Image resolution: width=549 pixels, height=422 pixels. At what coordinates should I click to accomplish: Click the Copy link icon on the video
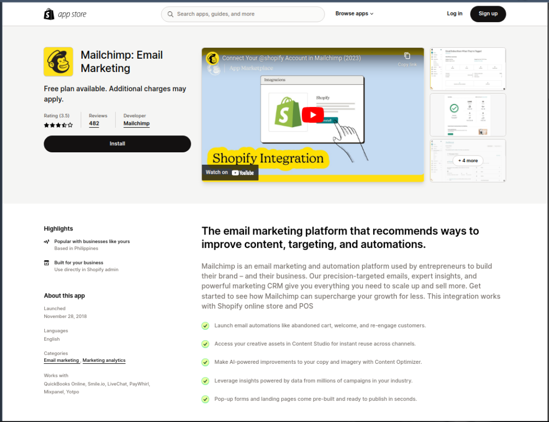407,56
